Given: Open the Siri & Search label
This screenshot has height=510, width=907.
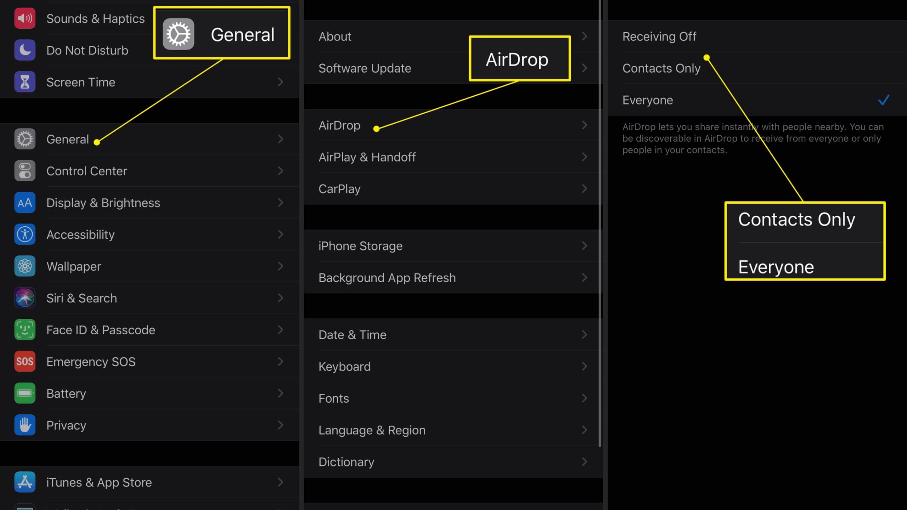Looking at the screenshot, I should pos(81,298).
